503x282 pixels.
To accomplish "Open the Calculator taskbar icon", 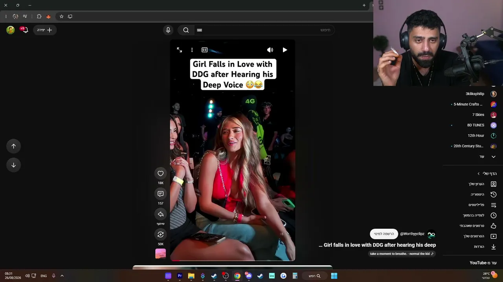I will coord(295,276).
